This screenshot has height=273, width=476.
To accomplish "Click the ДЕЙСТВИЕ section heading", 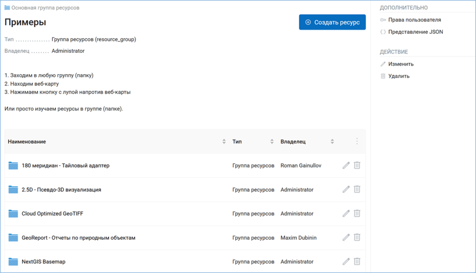I will tap(394, 52).
